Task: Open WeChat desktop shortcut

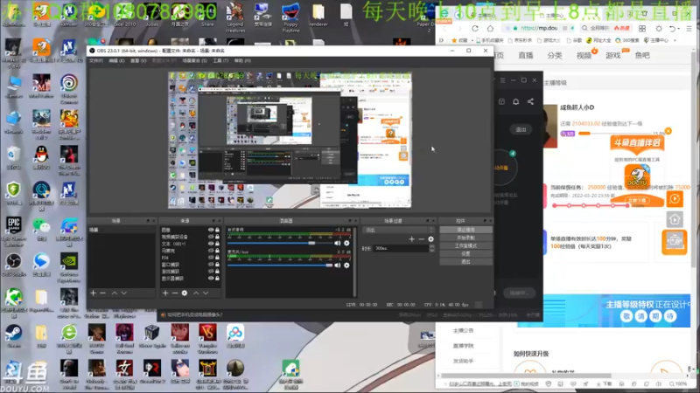Action: click(x=41, y=229)
